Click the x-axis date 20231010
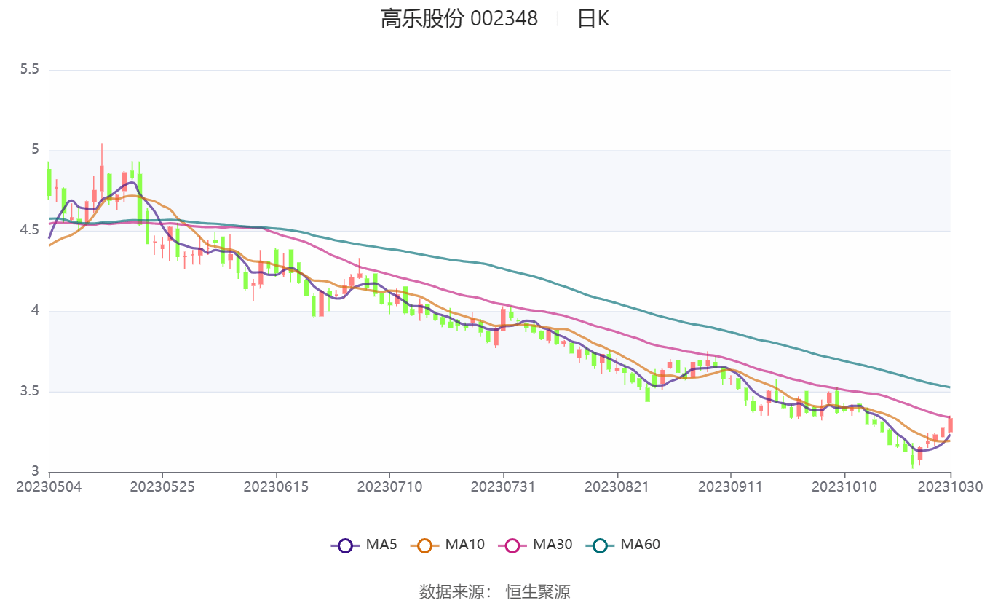The height and width of the screenshot is (603, 990). (x=844, y=486)
